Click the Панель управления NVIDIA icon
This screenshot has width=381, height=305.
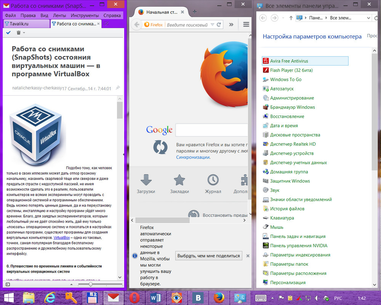266,246
